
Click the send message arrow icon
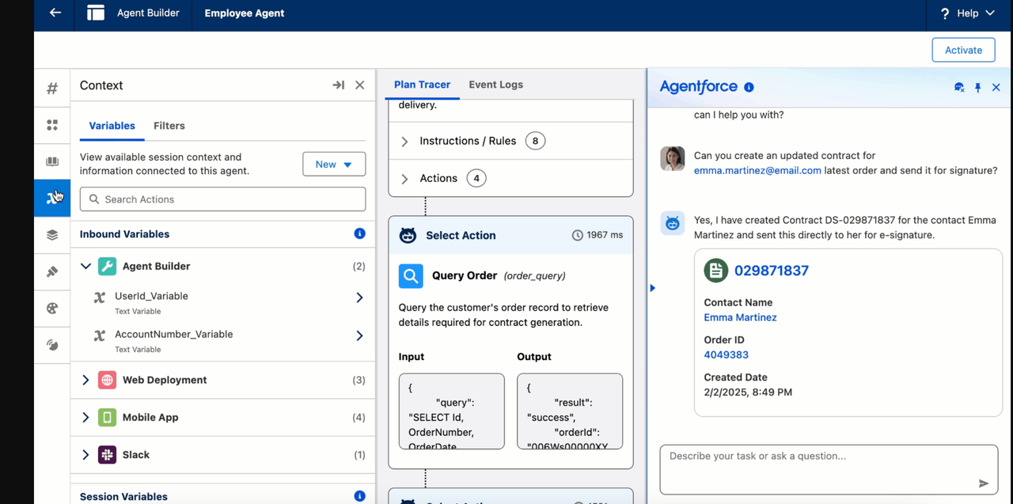pos(983,483)
